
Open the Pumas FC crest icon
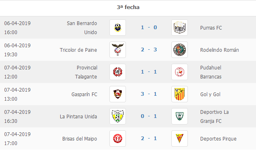click(x=180, y=28)
